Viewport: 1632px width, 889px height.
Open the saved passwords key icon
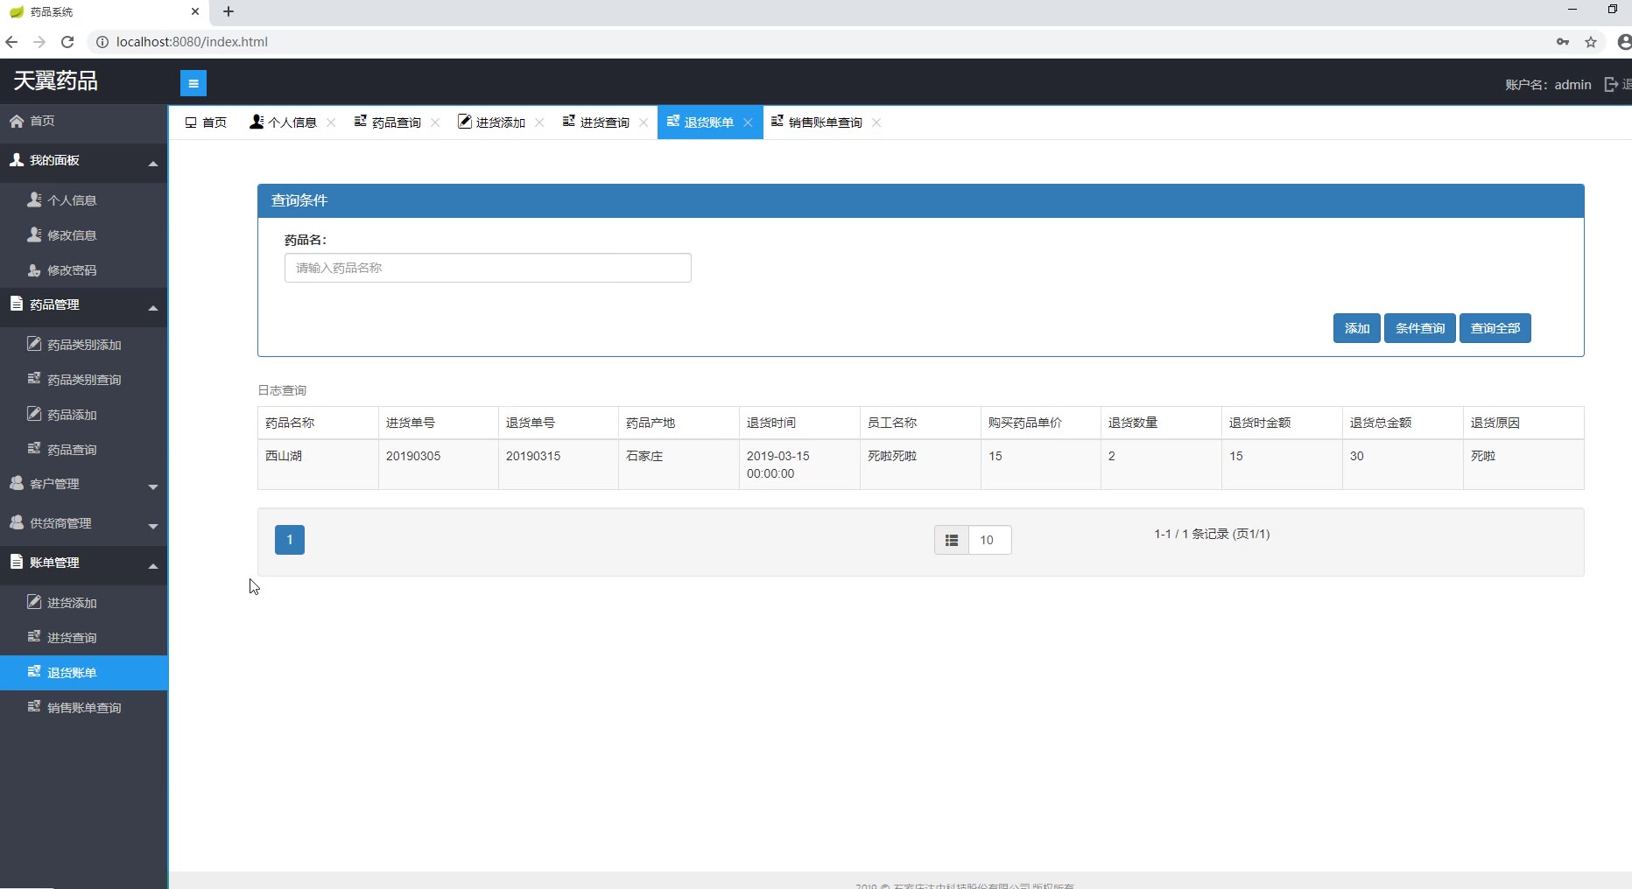[1563, 42]
